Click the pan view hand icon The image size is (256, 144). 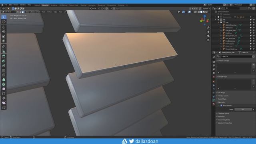point(208,32)
